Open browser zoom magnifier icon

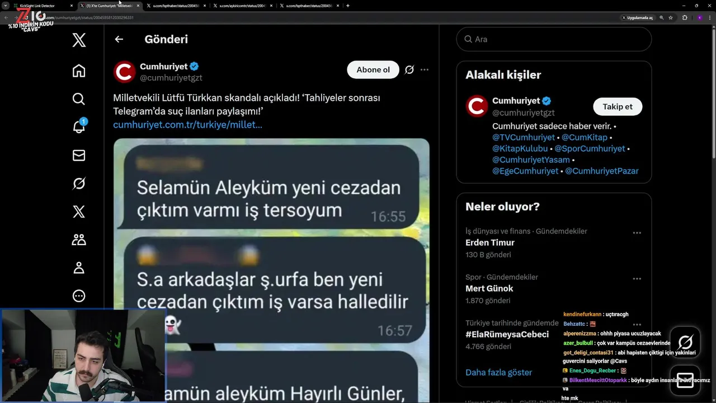coord(662,17)
